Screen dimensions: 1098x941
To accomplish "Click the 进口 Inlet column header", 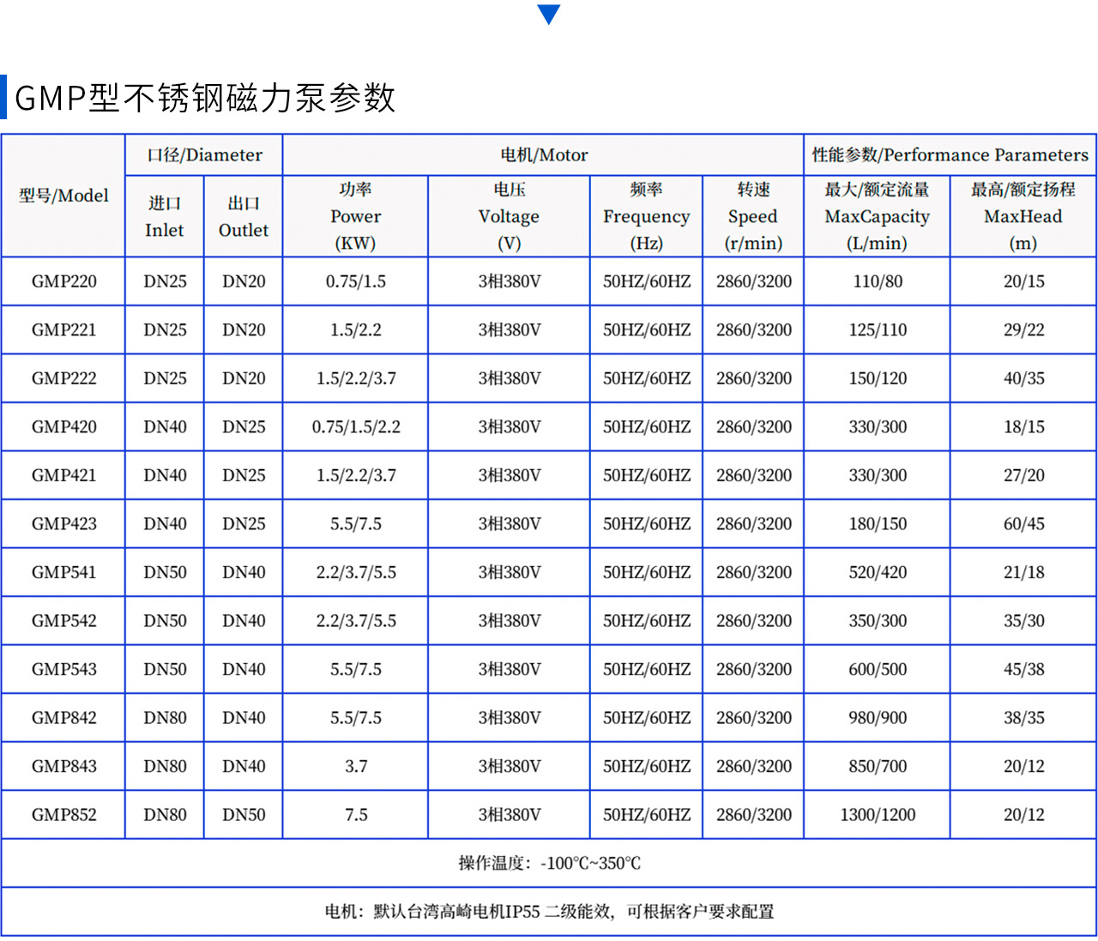I will pos(165,216).
